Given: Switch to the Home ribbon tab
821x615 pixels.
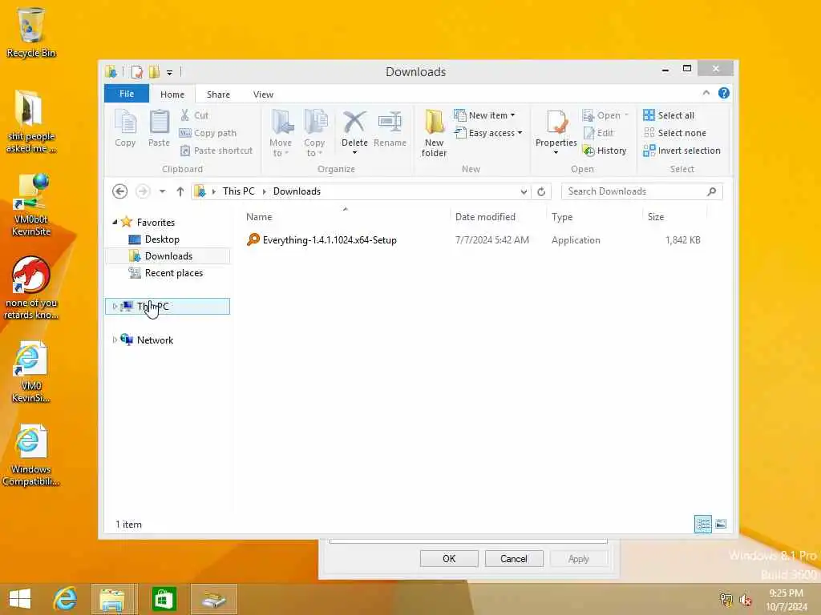Looking at the screenshot, I should click(x=172, y=94).
